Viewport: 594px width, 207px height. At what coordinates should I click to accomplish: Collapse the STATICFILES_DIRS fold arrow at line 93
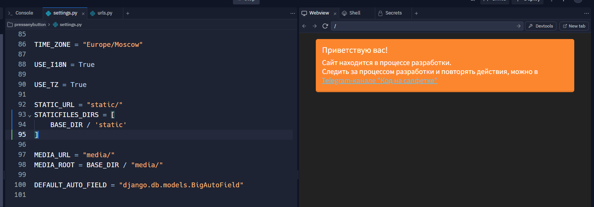[x=30, y=116]
